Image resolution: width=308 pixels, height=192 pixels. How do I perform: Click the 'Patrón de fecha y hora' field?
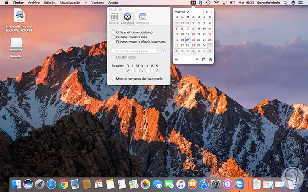point(135,51)
